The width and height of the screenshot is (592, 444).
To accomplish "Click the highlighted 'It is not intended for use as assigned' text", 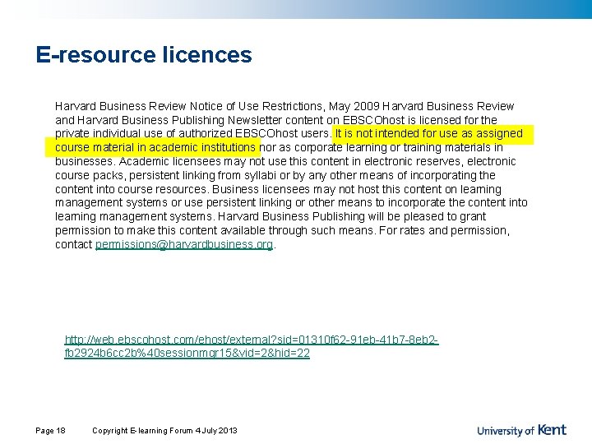I will [429, 133].
